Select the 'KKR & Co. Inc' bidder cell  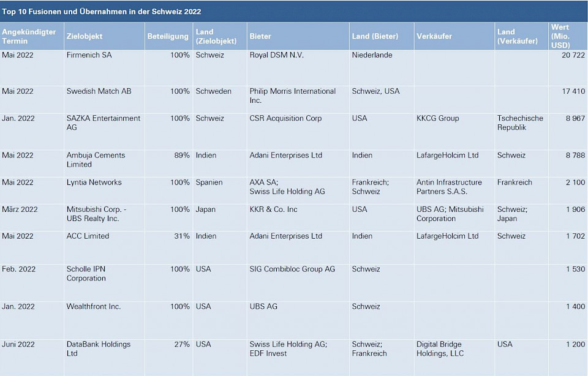[273, 209]
